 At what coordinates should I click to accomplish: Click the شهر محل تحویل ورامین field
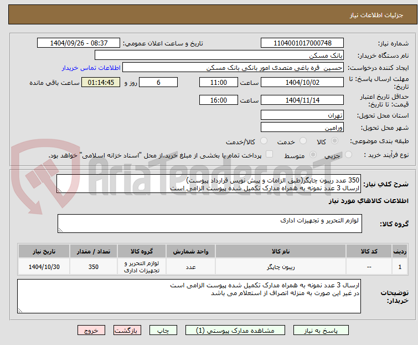click(302, 128)
